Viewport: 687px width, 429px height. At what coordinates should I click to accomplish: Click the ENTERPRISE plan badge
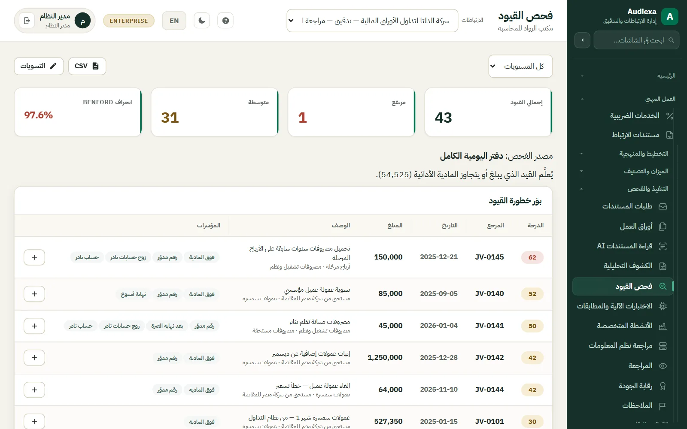click(129, 21)
